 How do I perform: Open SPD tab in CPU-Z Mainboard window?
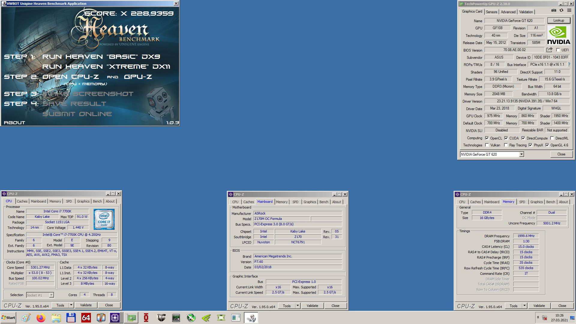coord(295,202)
